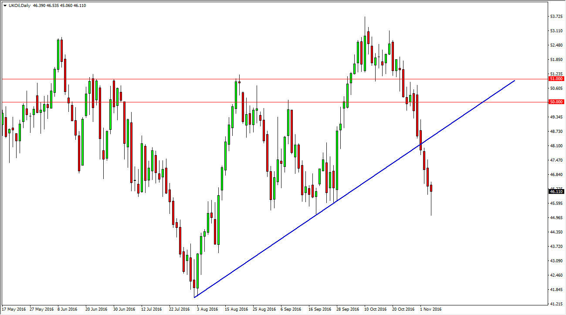Click the 22 Jul 2016 date label
This screenshot has width=566, height=315.
point(180,309)
